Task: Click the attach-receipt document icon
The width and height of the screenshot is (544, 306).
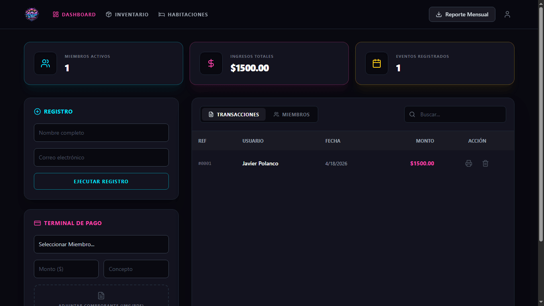Action: [101, 296]
